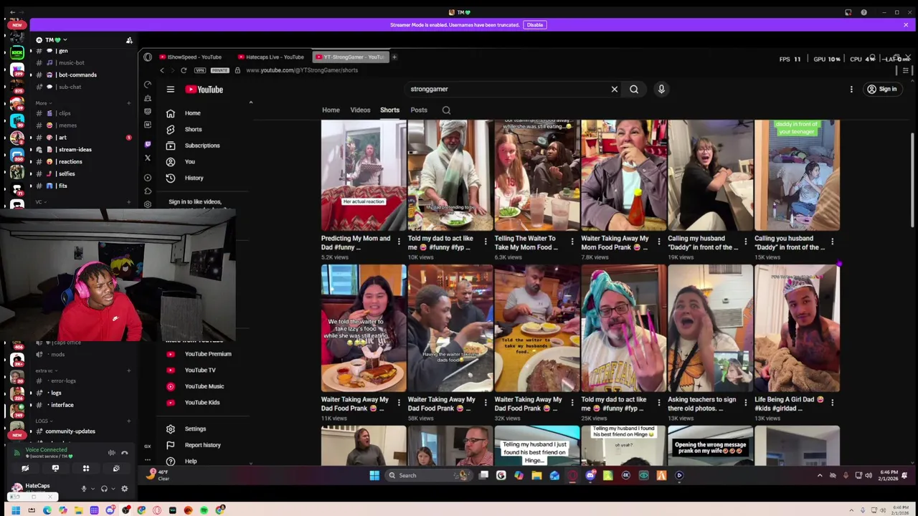Open Predicting My Mom and Dad short thumbnail
The image size is (918, 516).
pyautogui.click(x=364, y=176)
